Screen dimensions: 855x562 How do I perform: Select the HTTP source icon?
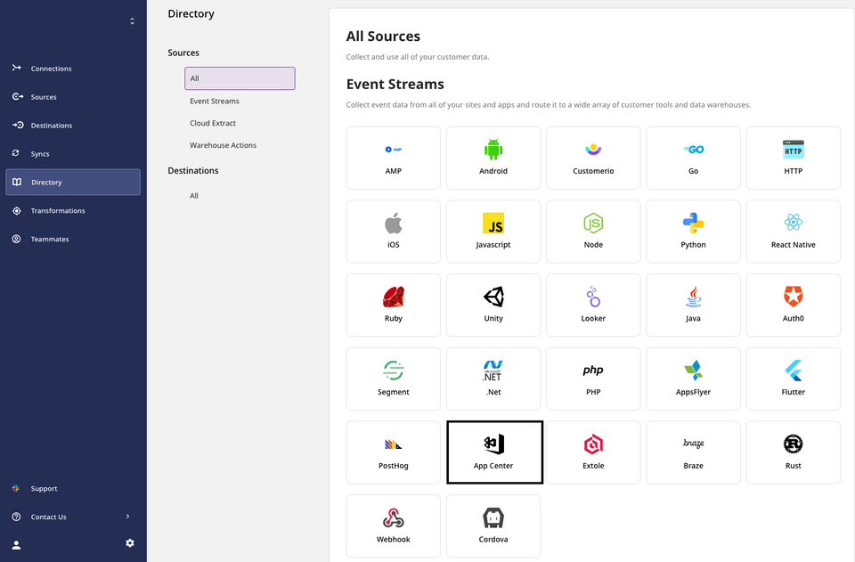click(793, 150)
